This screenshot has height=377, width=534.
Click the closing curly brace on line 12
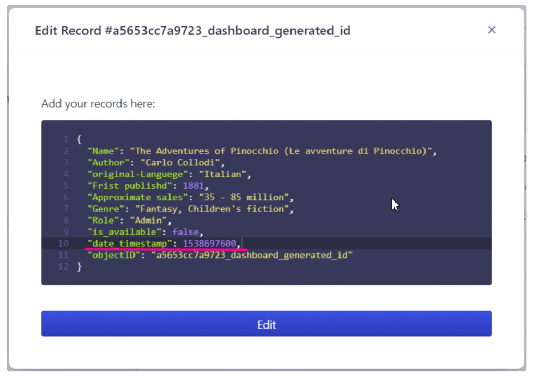click(79, 266)
